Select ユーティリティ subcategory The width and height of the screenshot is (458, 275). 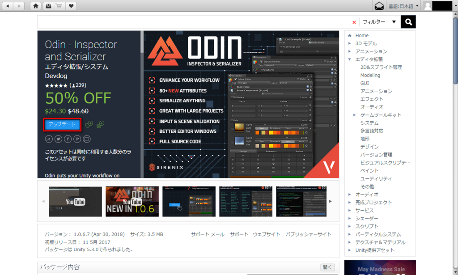click(376, 179)
